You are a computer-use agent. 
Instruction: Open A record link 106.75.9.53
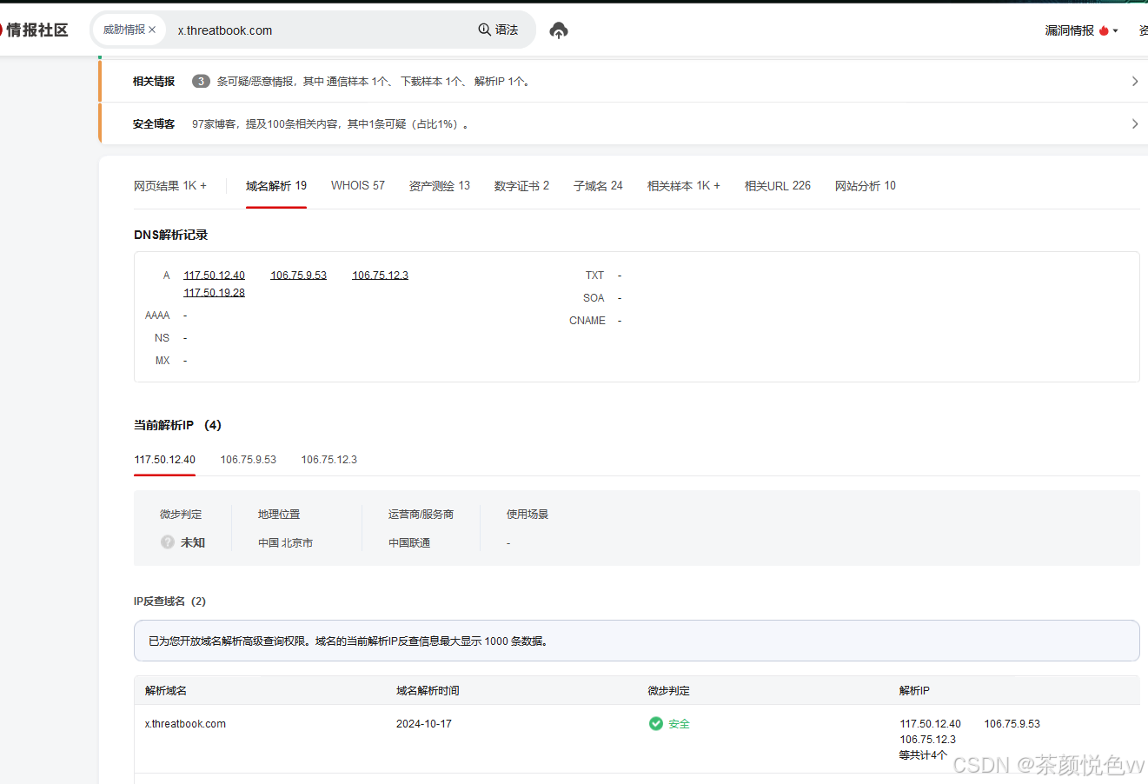point(298,276)
